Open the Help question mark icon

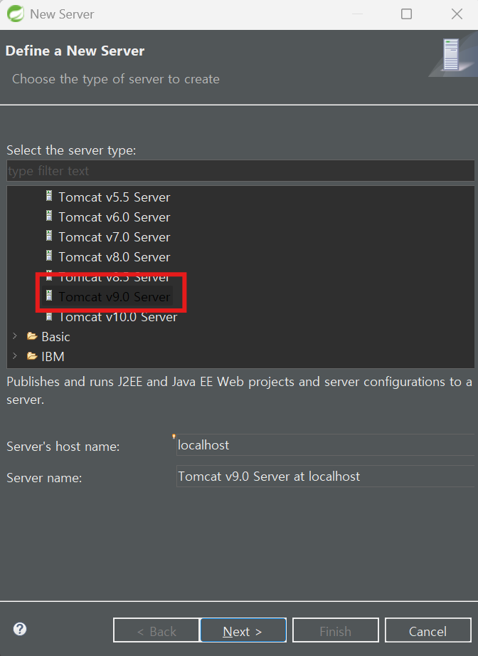pyautogui.click(x=20, y=629)
